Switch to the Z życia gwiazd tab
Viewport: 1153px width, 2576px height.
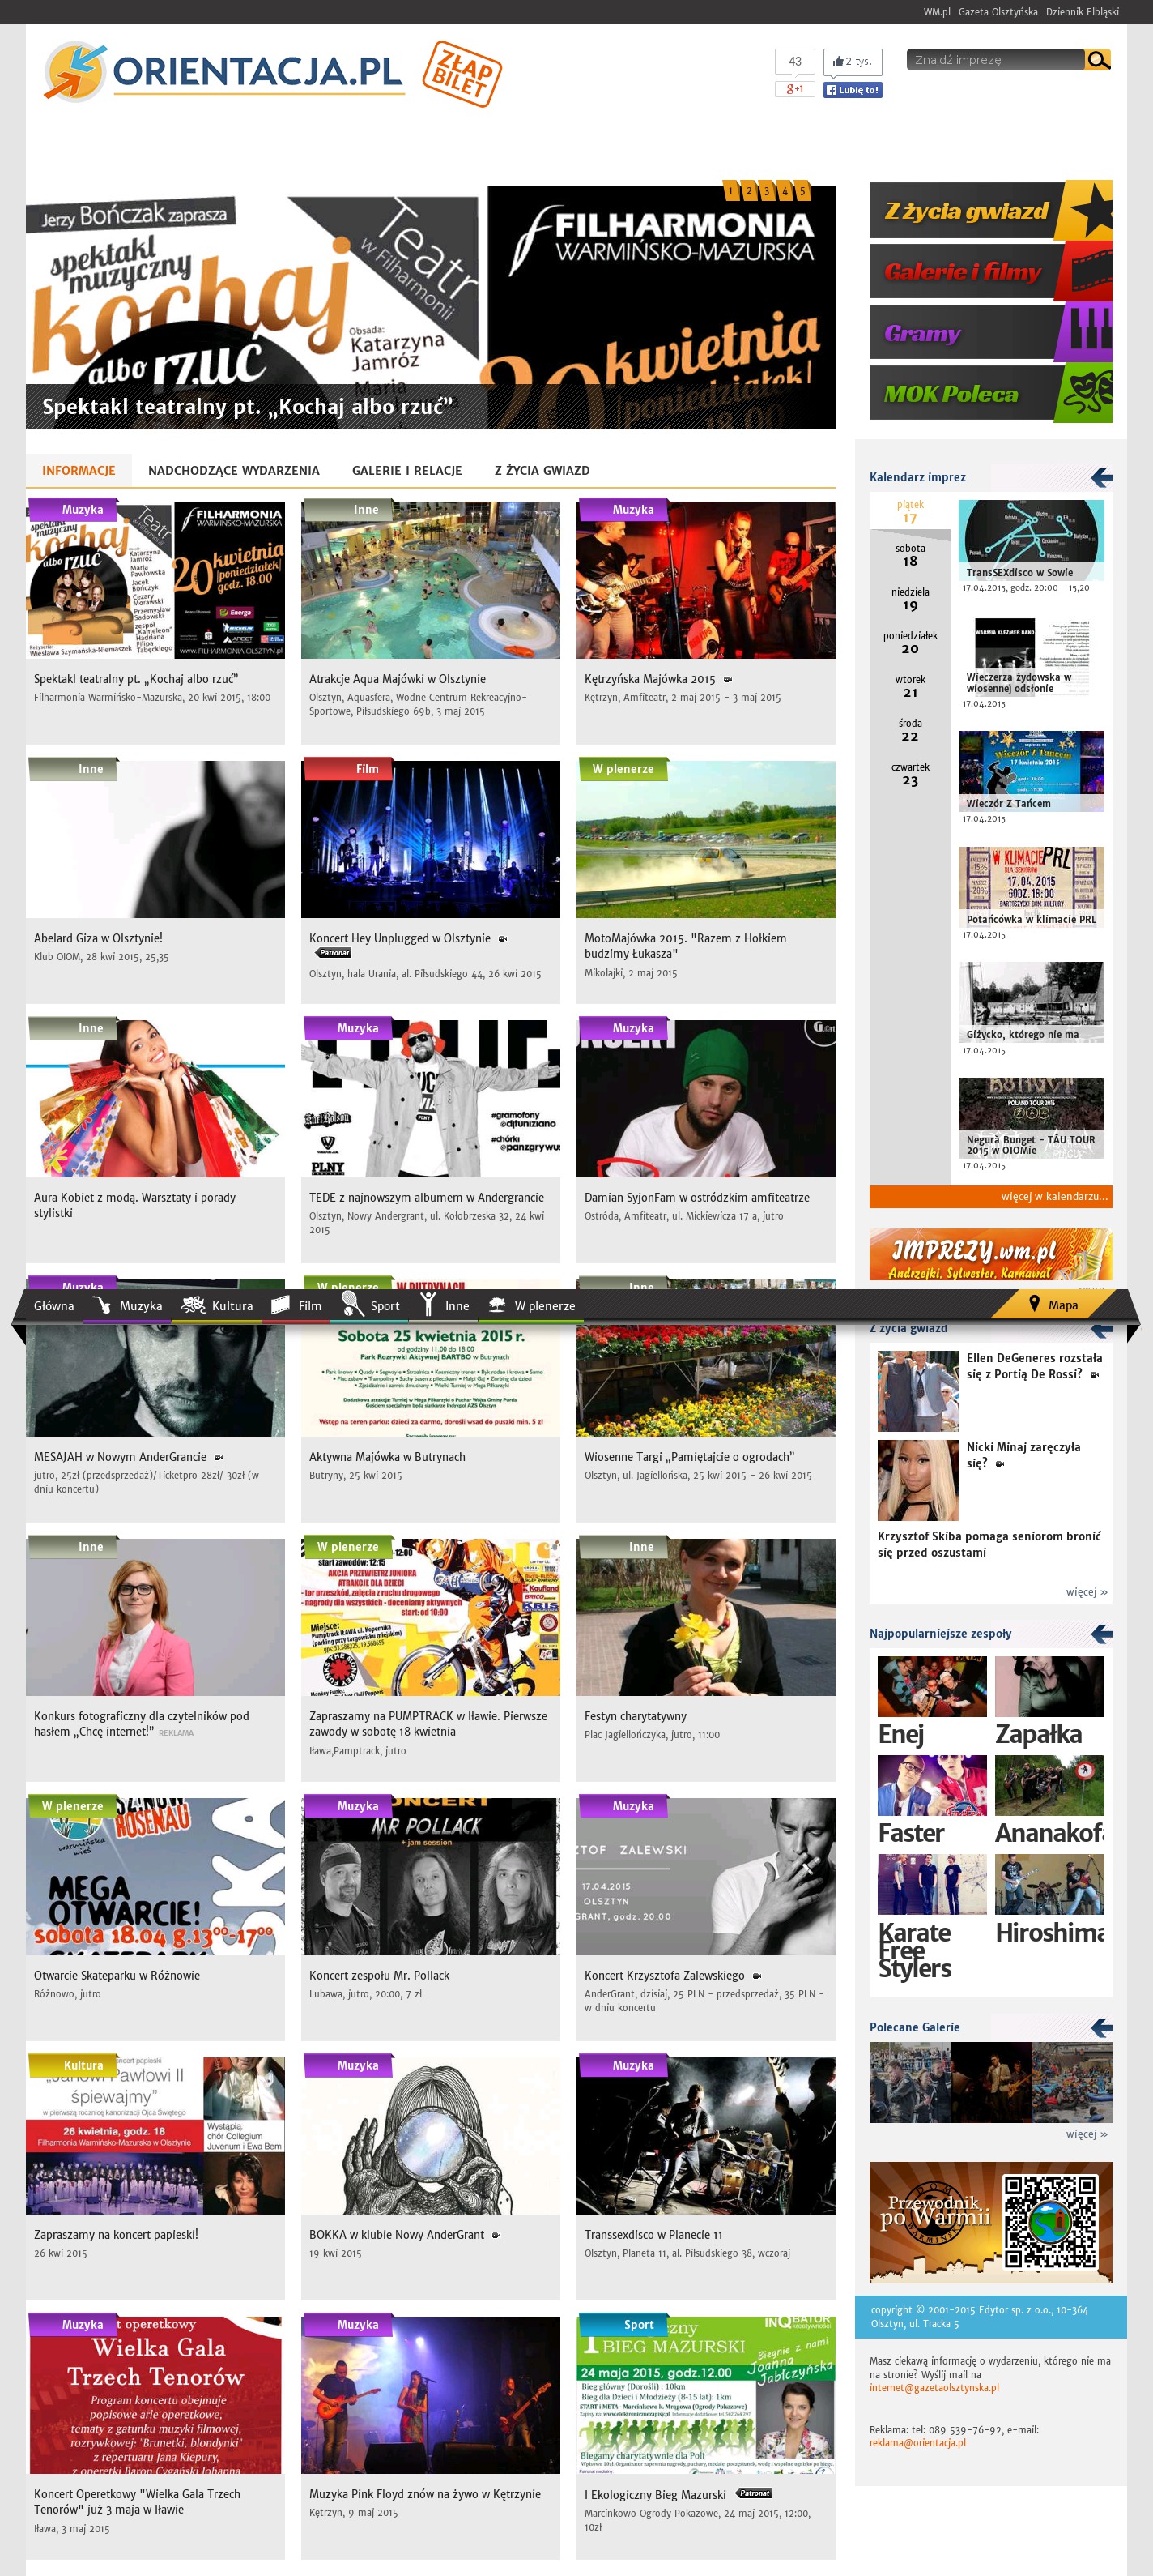tap(542, 470)
